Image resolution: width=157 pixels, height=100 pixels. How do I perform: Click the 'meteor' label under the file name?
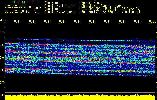(x=36, y=8)
